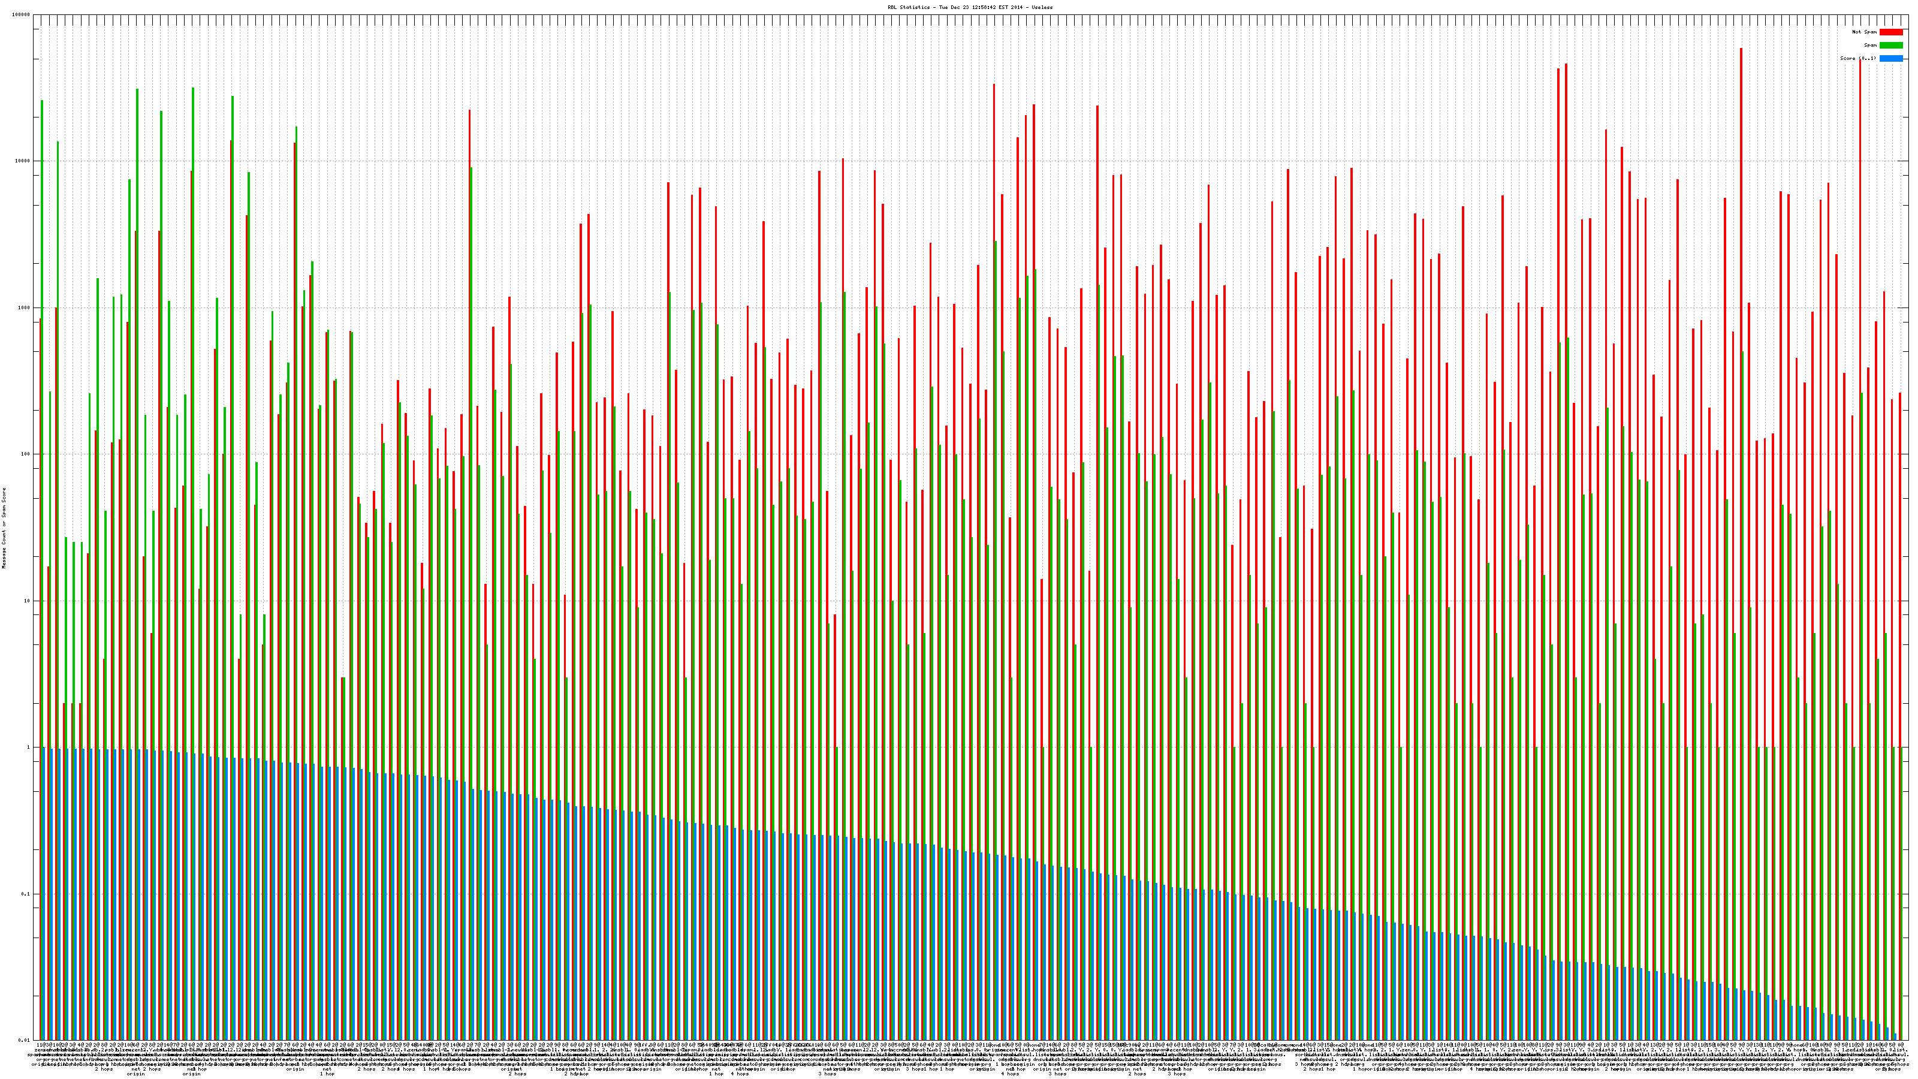Click the 'Spam' legend label text

click(x=1870, y=46)
